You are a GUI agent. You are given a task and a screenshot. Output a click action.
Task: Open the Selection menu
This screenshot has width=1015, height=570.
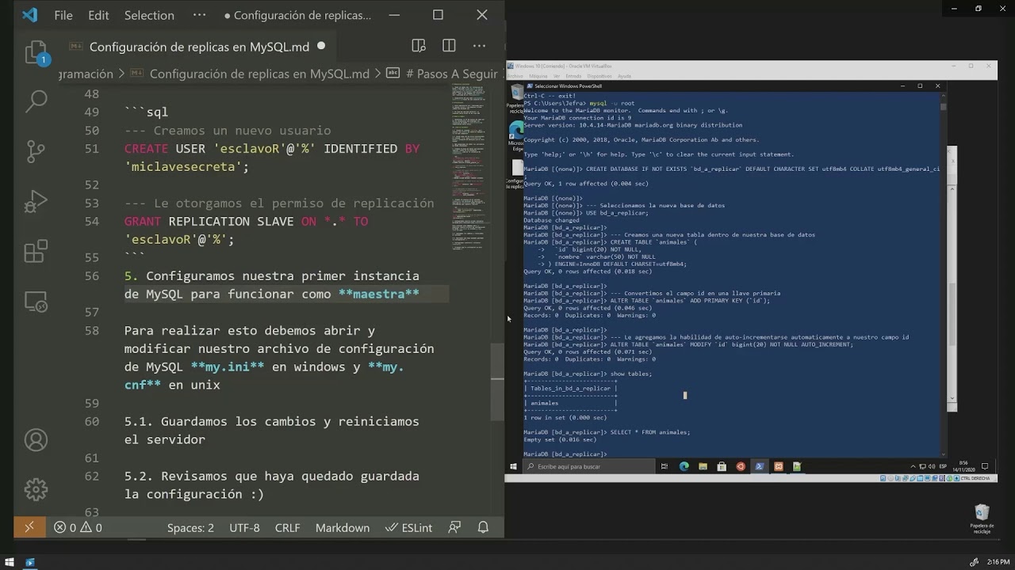tap(149, 15)
